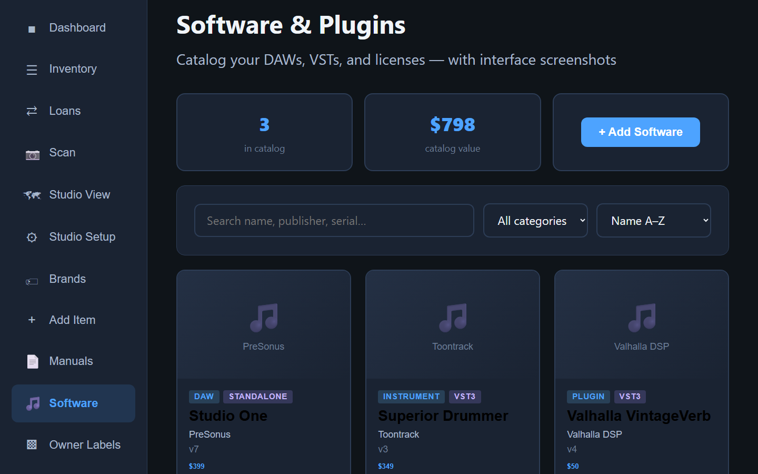The image size is (758, 474).
Task: Click the Inventory list icon
Action: point(32,70)
